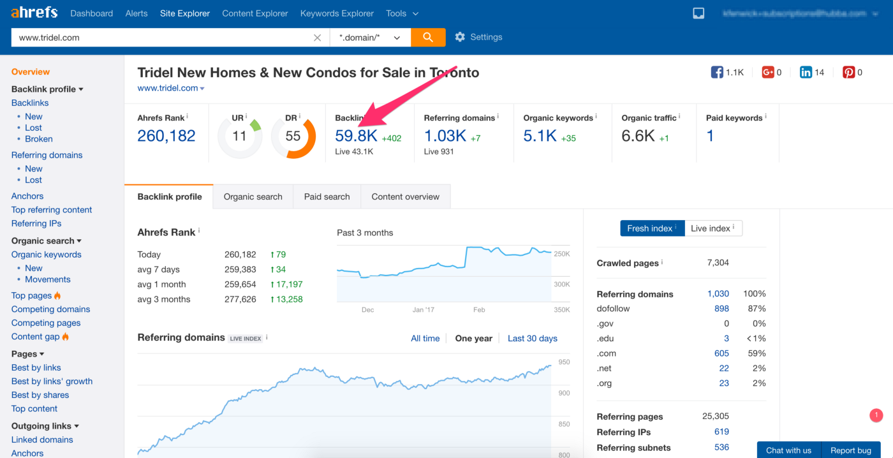Image resolution: width=893 pixels, height=458 pixels.
Task: Click the orange search magnifier button
Action: pos(428,37)
